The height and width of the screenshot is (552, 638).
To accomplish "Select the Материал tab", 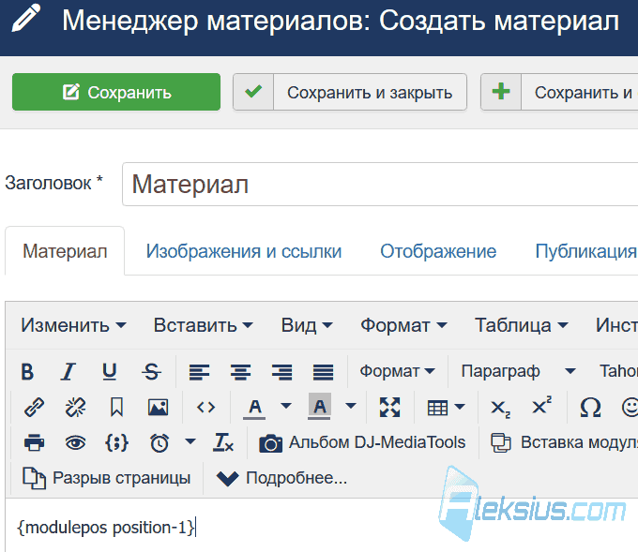I will [65, 251].
